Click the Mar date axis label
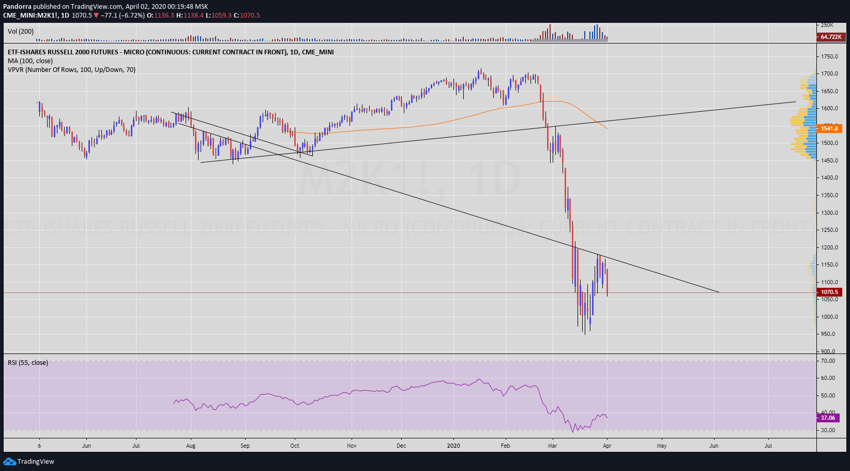 [553, 446]
